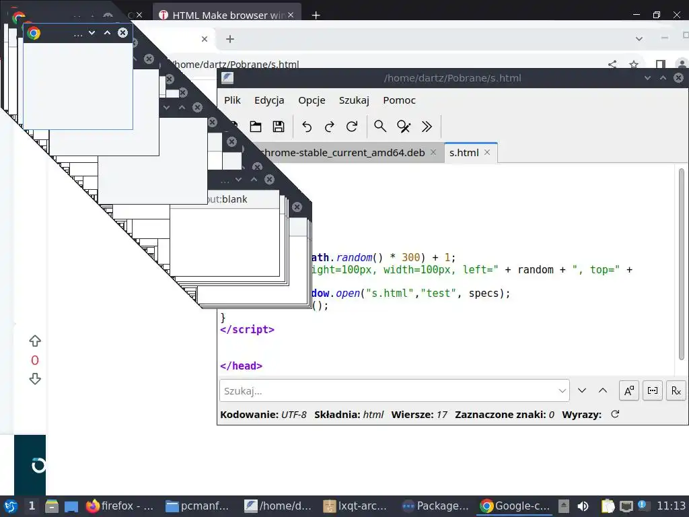Toggle the Chrome side panel icon
This screenshot has height=517, width=689.
coord(660,64)
